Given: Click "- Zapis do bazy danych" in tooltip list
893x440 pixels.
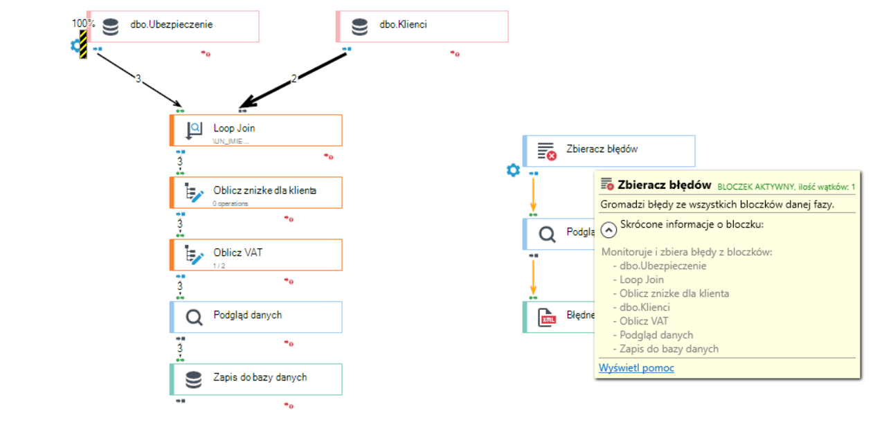Looking at the screenshot, I should [x=666, y=349].
